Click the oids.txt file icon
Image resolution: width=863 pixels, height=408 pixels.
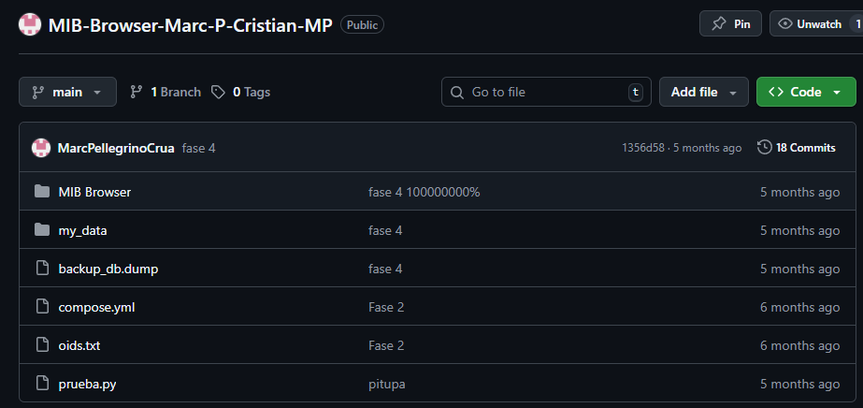pyautogui.click(x=41, y=345)
